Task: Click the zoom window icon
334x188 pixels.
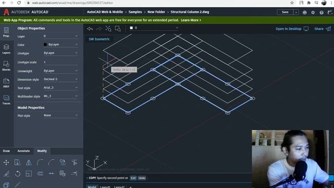Action: [x=118, y=29]
